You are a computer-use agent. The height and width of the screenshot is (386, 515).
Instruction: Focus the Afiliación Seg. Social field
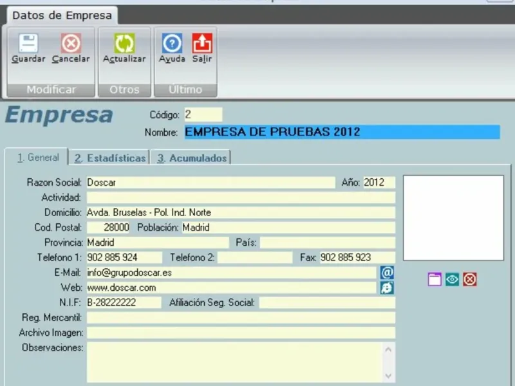(327, 302)
